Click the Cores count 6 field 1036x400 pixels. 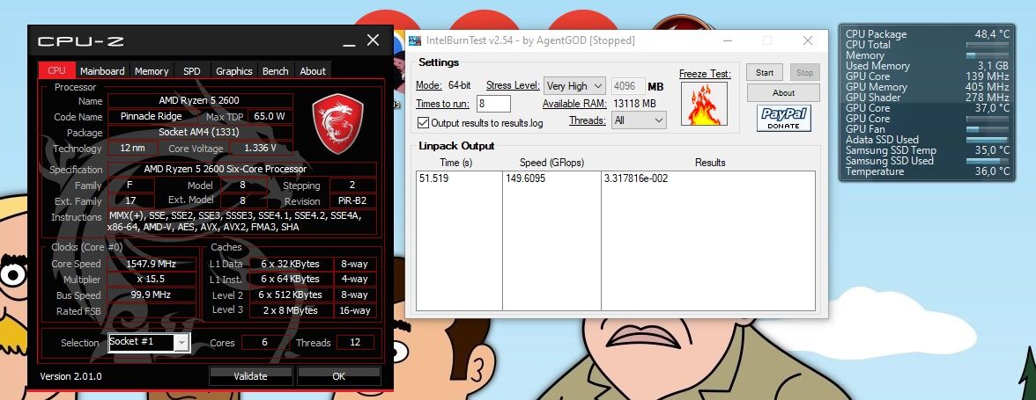coord(265,343)
